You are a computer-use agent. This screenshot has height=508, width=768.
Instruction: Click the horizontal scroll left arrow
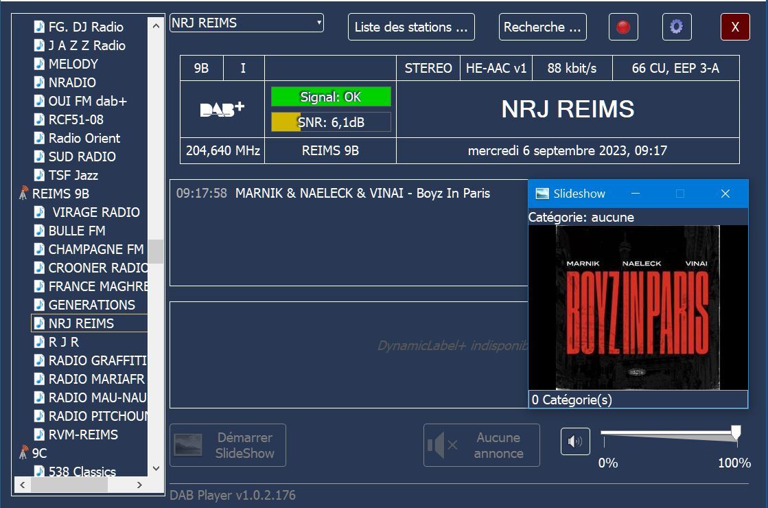[x=22, y=485]
